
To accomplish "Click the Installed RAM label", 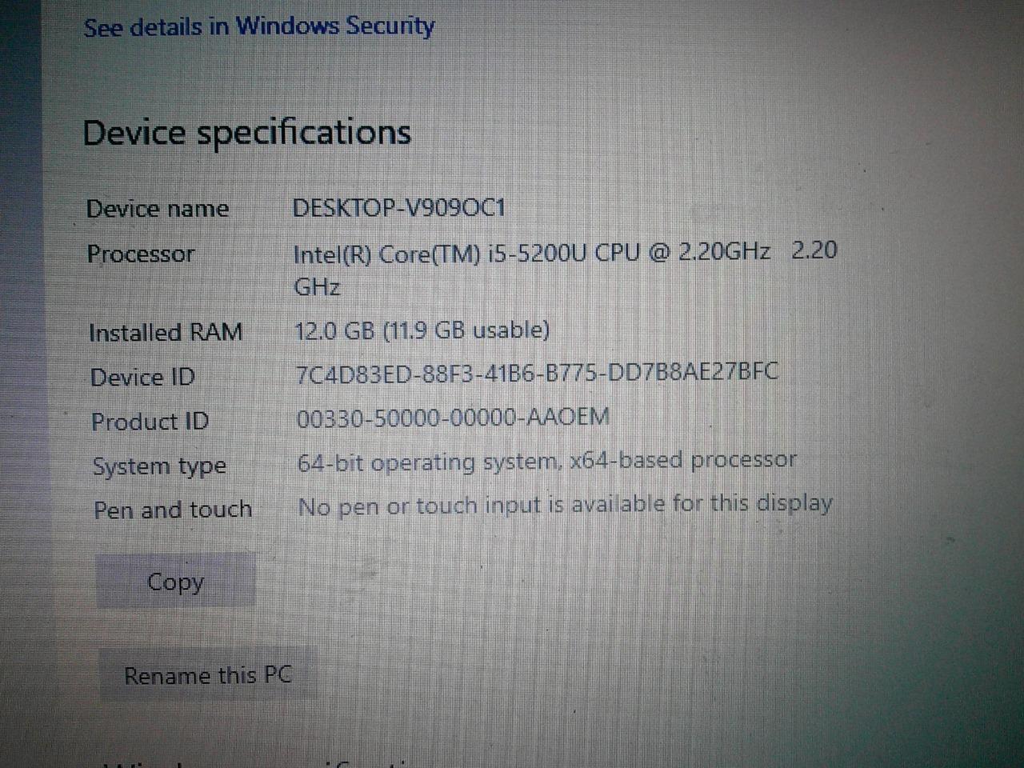I will click(x=166, y=332).
